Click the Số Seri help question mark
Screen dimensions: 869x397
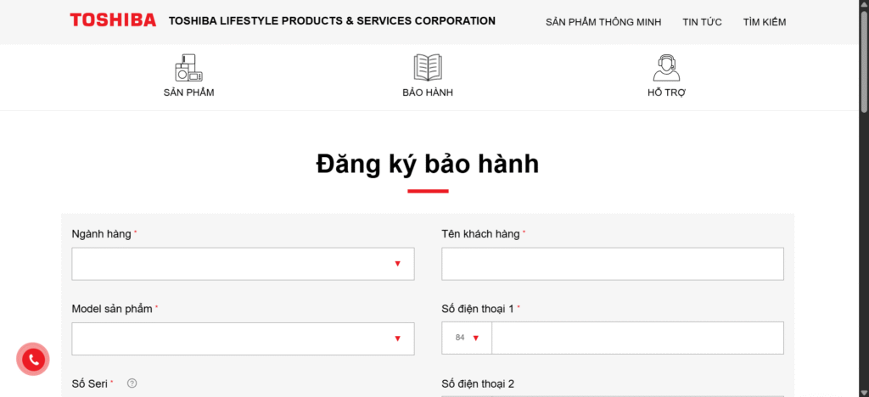click(x=132, y=383)
